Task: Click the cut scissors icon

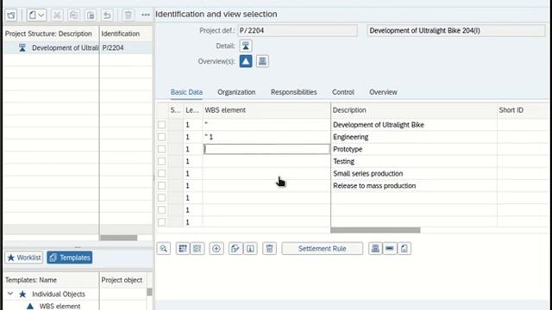Action: point(57,15)
